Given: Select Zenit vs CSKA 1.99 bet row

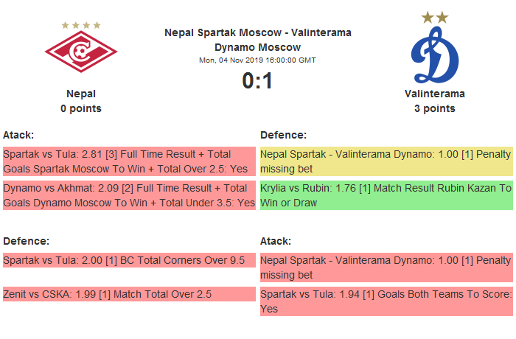Looking at the screenshot, I should point(129,294).
